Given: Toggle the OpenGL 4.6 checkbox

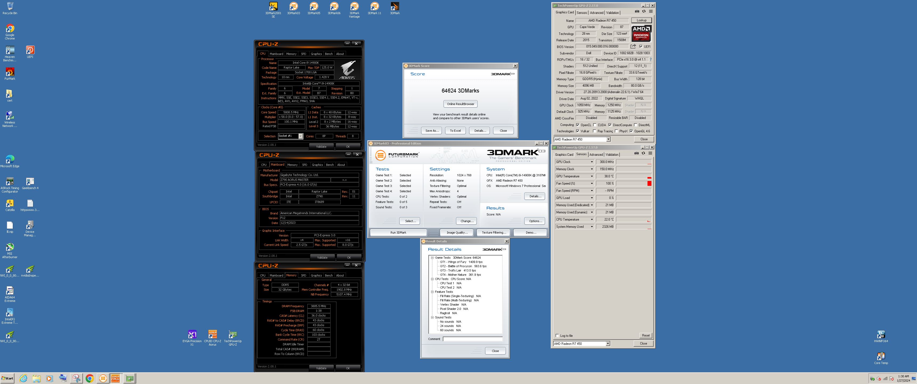Looking at the screenshot, I should click(x=631, y=131).
